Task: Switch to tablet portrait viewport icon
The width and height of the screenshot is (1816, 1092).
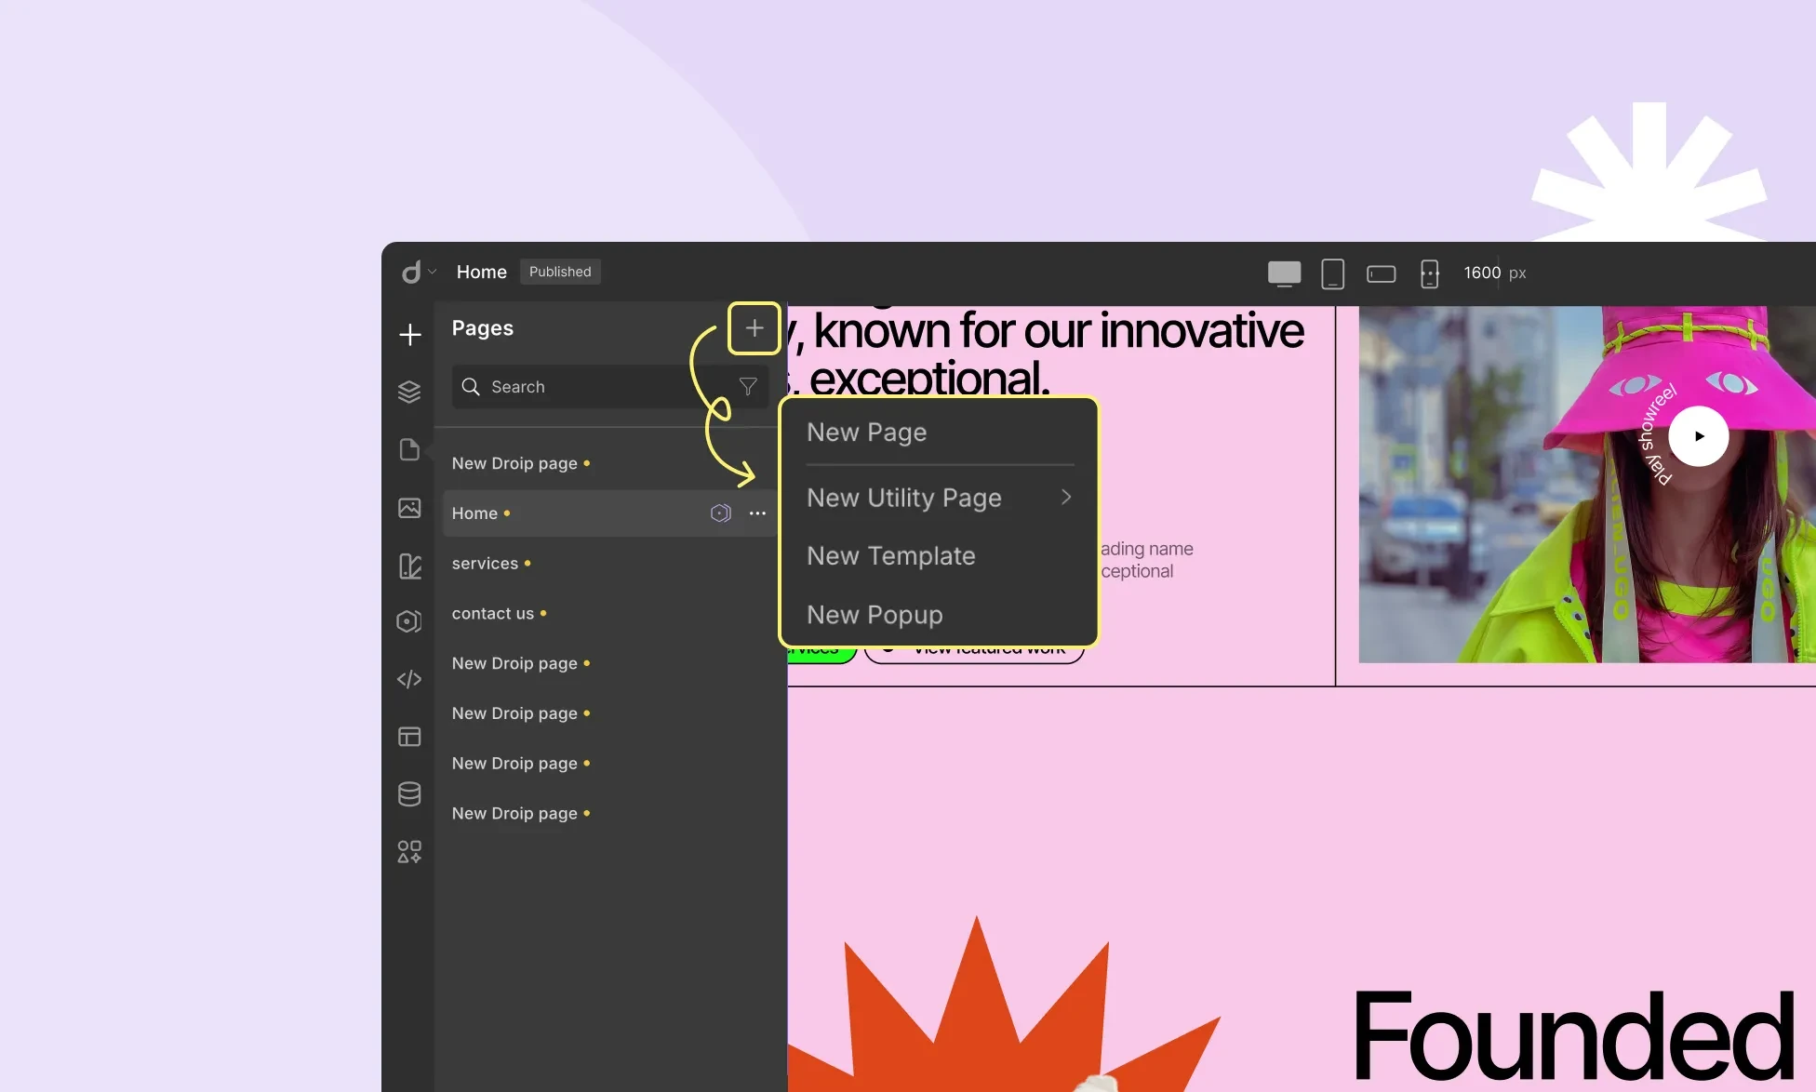Action: (x=1332, y=273)
